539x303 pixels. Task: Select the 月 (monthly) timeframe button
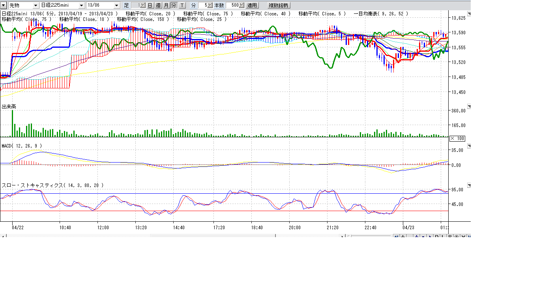coord(166,6)
